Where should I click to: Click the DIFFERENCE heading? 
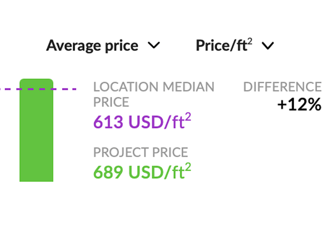[x=283, y=87]
